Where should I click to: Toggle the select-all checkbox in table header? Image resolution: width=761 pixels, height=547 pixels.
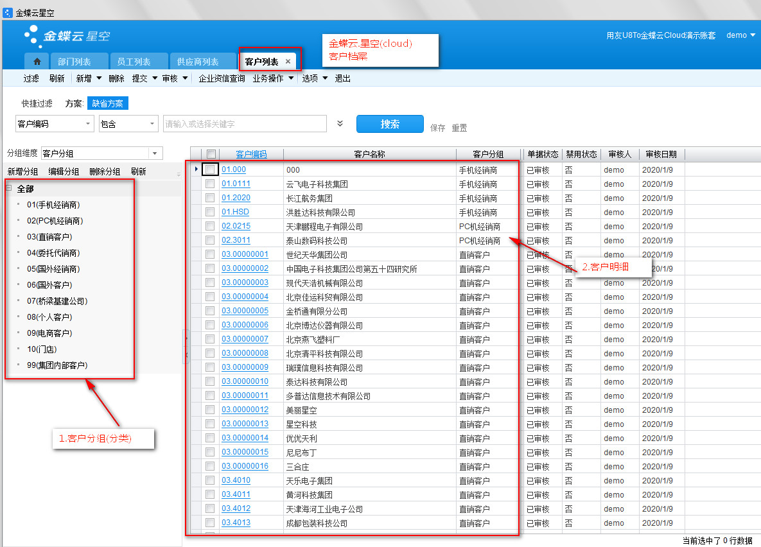click(211, 154)
